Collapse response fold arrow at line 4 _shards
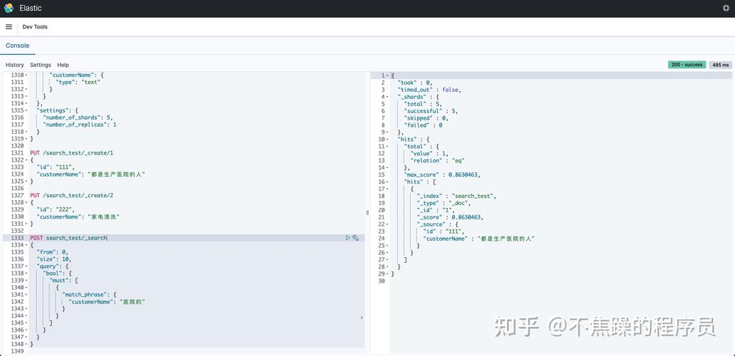 coord(387,97)
